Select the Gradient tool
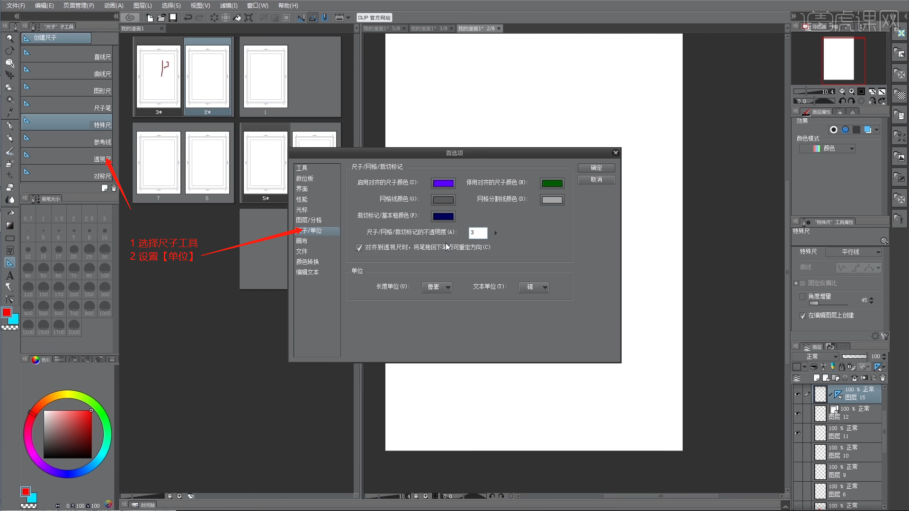The image size is (909, 511). pyautogui.click(x=9, y=226)
